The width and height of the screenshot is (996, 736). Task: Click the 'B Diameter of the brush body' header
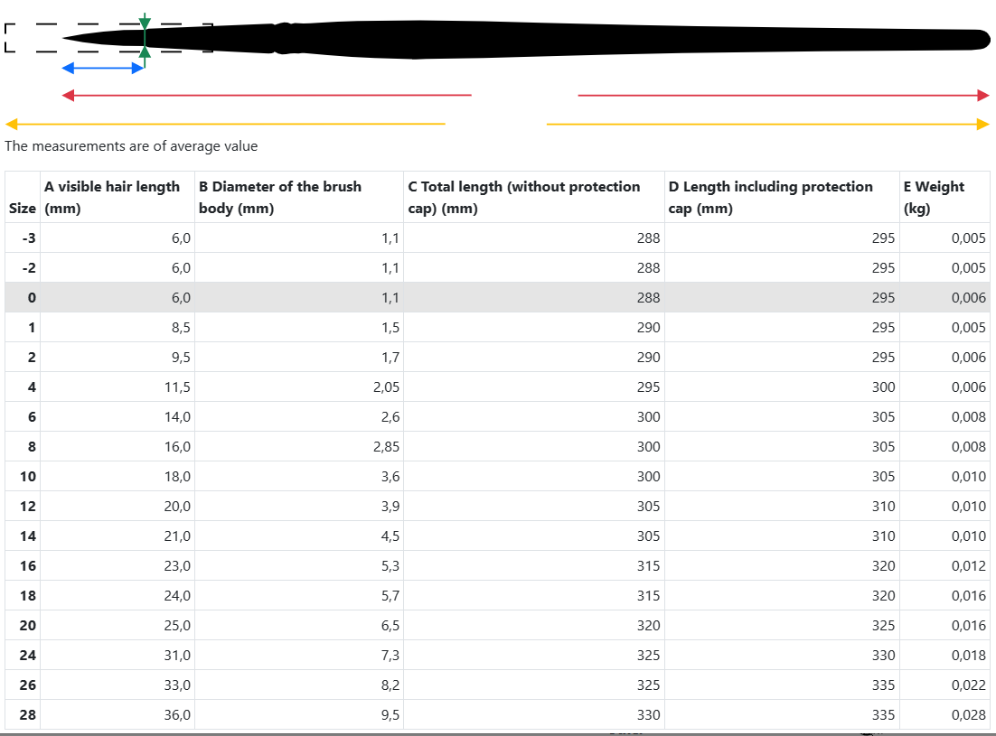[298, 198]
